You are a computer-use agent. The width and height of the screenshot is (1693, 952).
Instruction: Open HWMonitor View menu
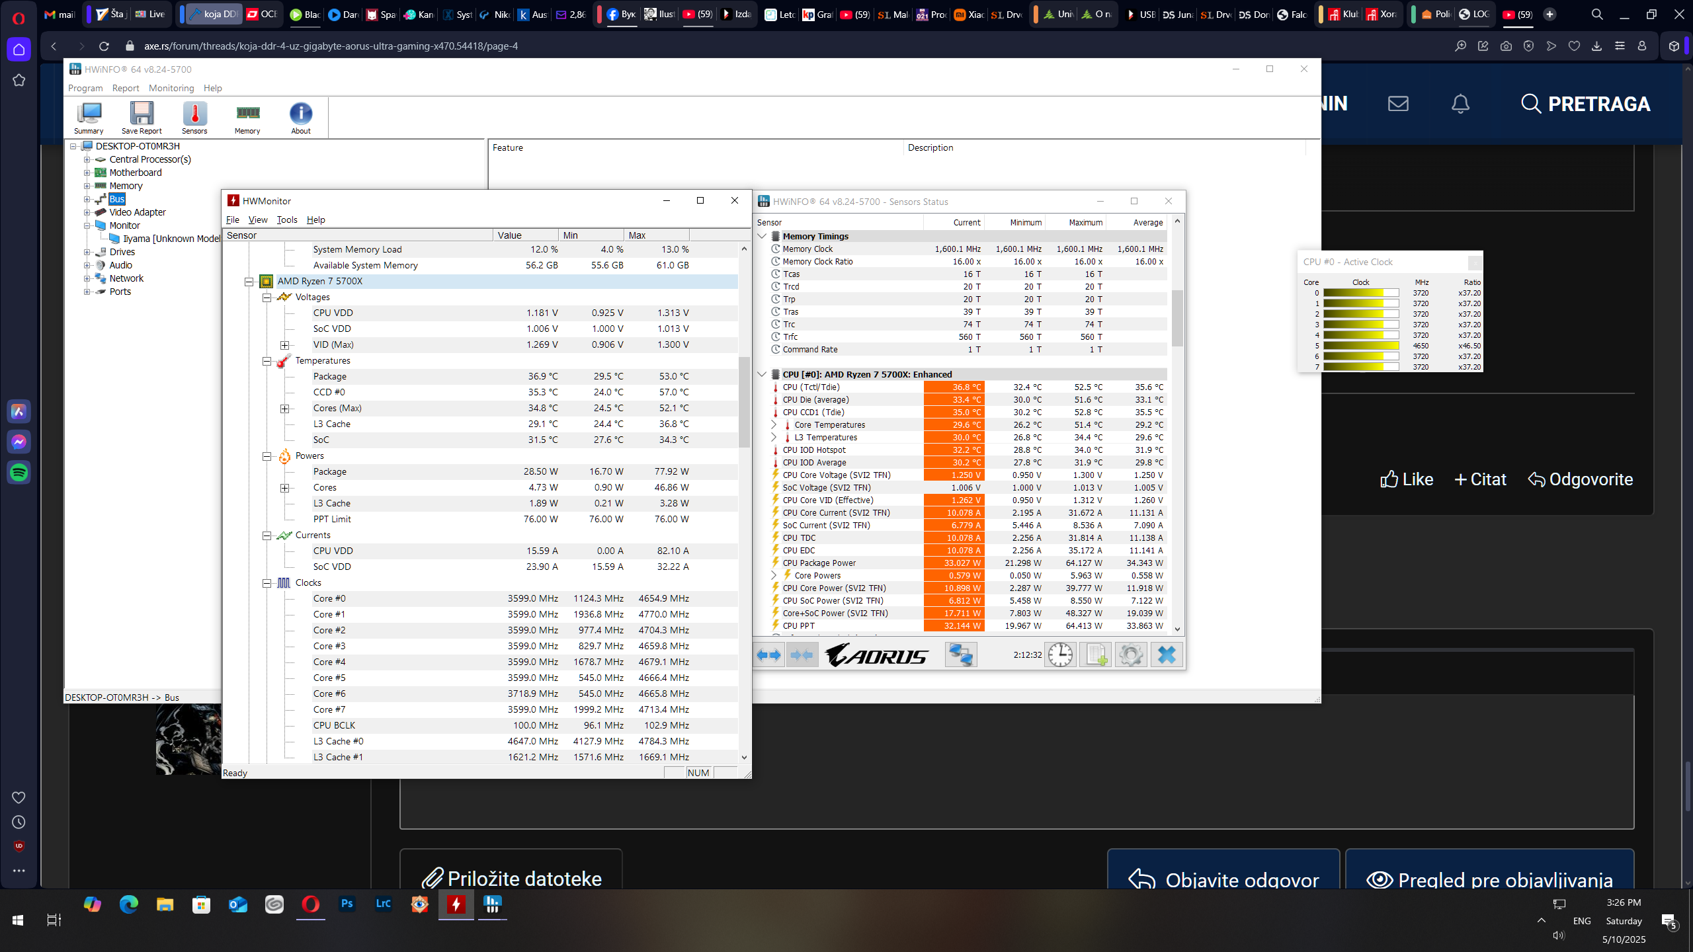click(x=258, y=219)
